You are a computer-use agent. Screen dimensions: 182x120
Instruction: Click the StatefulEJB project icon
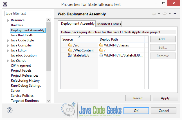coord(70,55)
